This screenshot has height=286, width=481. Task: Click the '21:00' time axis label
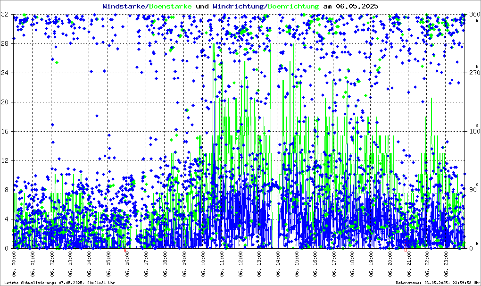click(408, 259)
